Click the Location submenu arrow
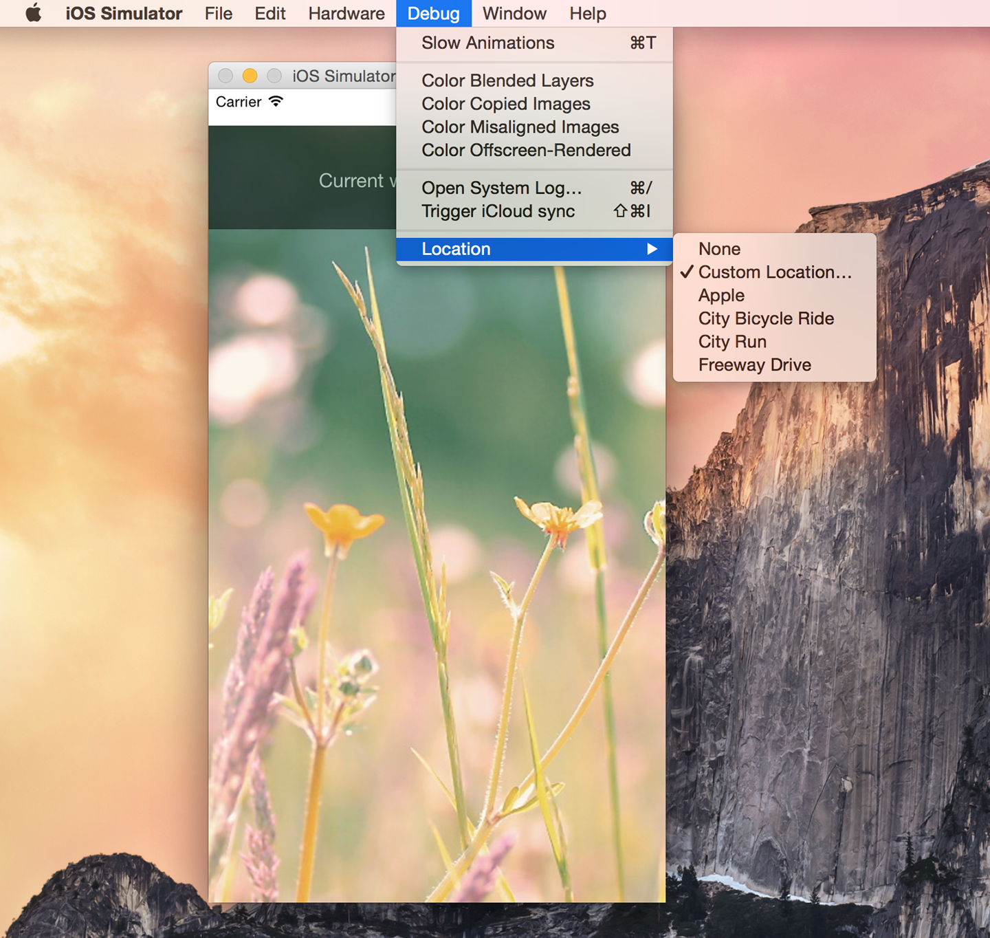The image size is (990, 938). pyautogui.click(x=652, y=249)
